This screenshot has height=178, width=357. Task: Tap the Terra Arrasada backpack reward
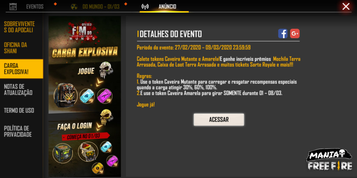tap(66, 95)
